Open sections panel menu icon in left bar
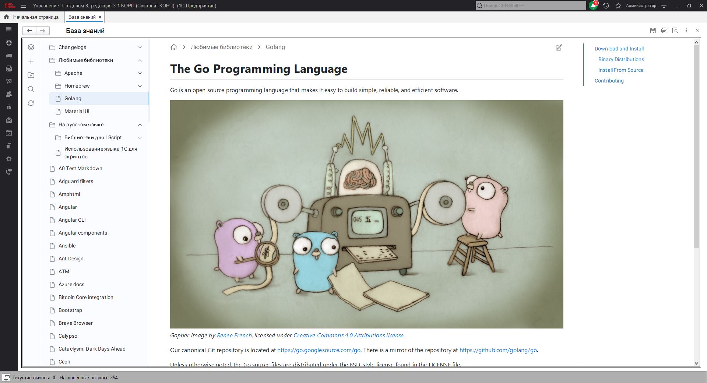This screenshot has height=383, width=707. coord(9,30)
